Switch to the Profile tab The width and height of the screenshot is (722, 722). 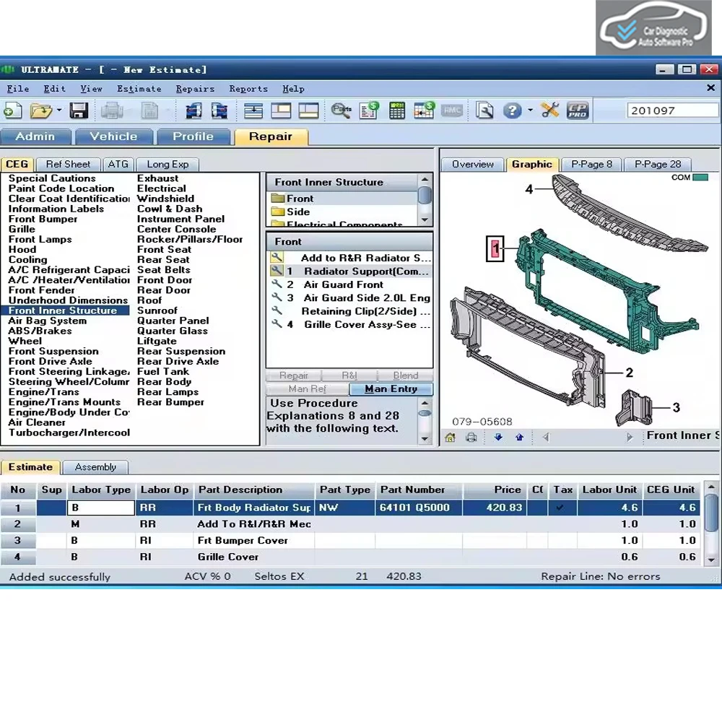(x=193, y=136)
